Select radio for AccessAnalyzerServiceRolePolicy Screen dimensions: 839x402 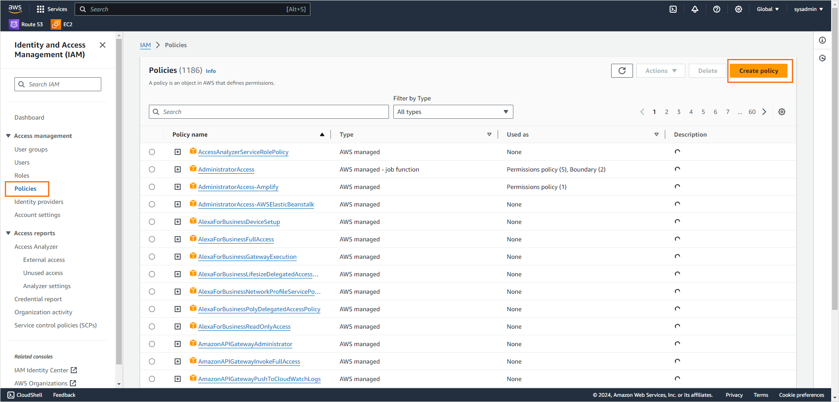[x=152, y=152]
